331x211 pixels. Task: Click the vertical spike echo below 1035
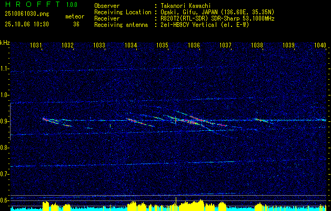pos(176,120)
